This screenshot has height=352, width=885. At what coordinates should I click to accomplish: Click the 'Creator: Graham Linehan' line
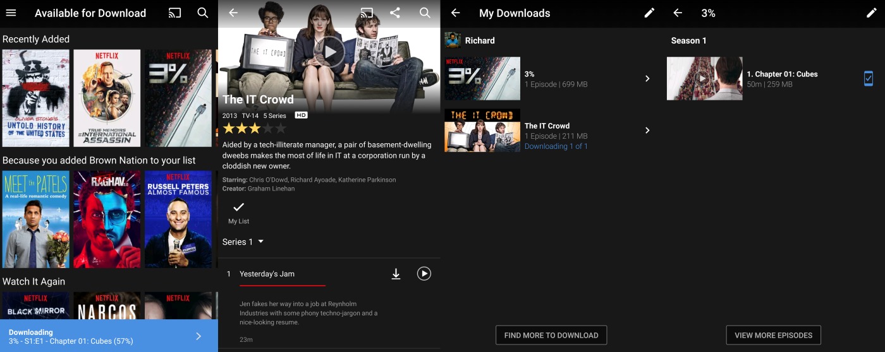[x=259, y=189]
